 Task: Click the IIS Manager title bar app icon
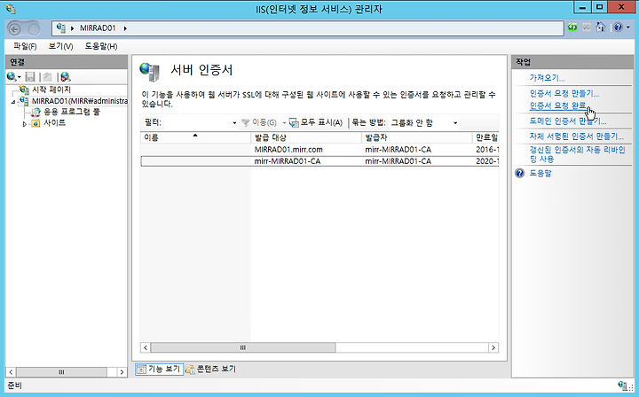click(11, 9)
